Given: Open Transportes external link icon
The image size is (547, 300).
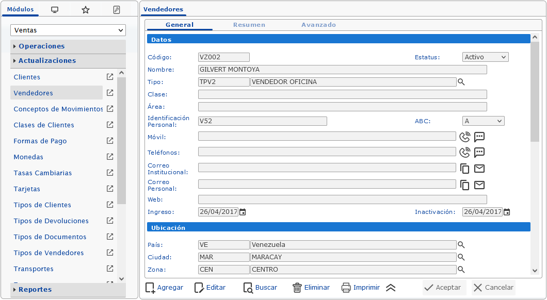Looking at the screenshot, I should (x=110, y=269).
